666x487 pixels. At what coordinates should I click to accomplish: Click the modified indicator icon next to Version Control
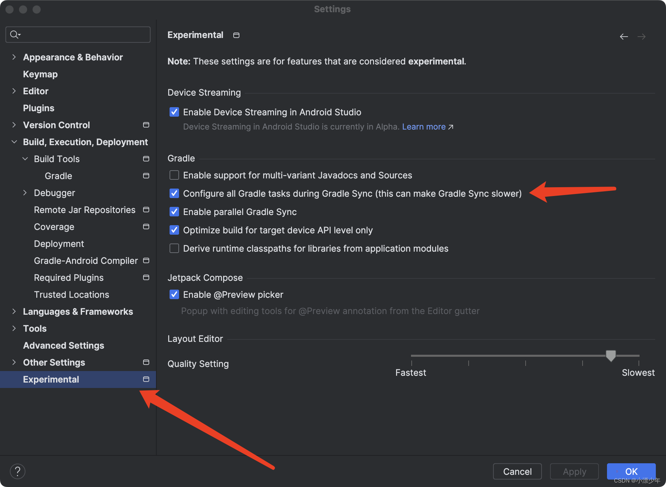click(x=146, y=125)
